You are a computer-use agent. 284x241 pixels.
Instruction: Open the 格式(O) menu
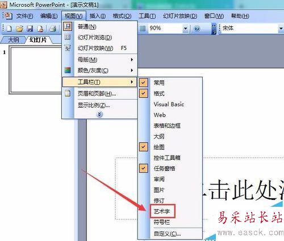click(122, 16)
